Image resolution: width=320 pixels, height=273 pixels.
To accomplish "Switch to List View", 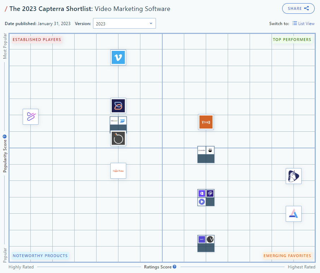I will (x=303, y=24).
